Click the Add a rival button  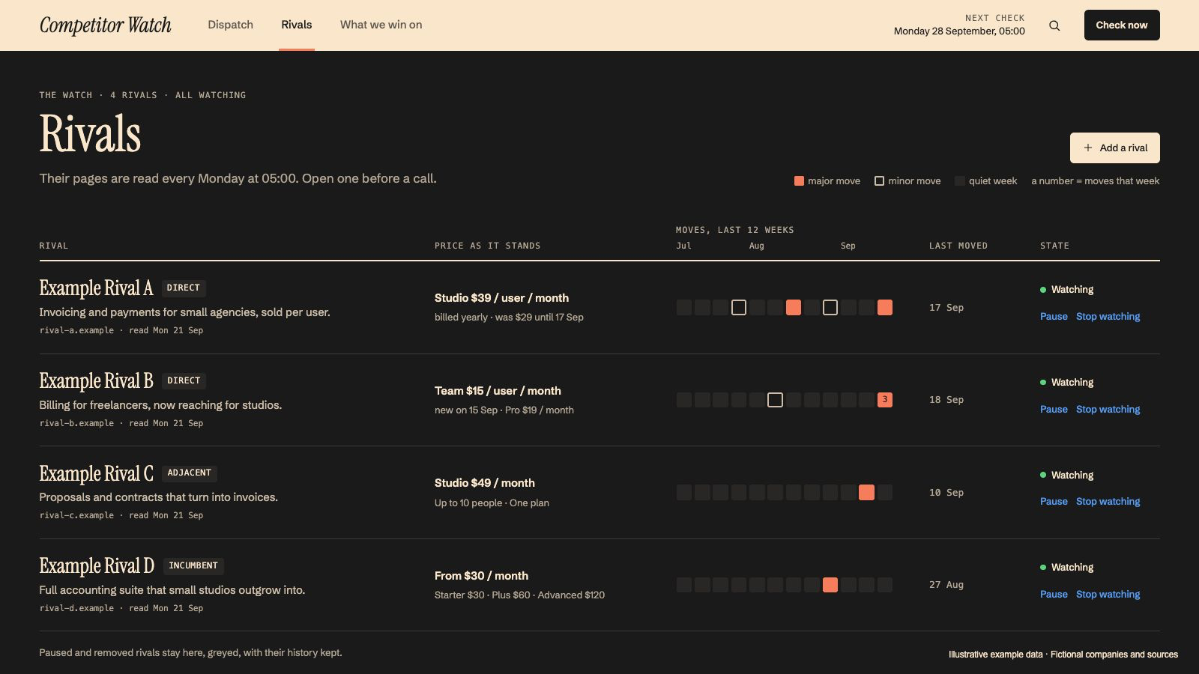point(1115,148)
